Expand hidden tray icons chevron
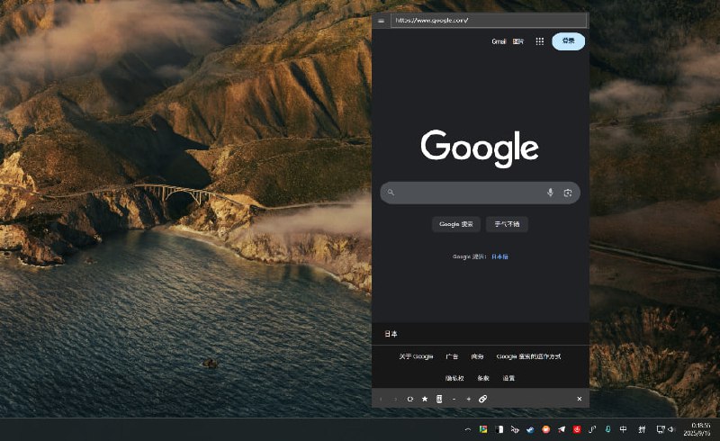 pyautogui.click(x=467, y=429)
